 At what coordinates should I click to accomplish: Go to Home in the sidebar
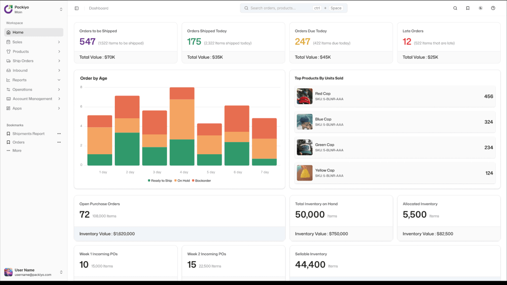pyautogui.click(x=34, y=32)
